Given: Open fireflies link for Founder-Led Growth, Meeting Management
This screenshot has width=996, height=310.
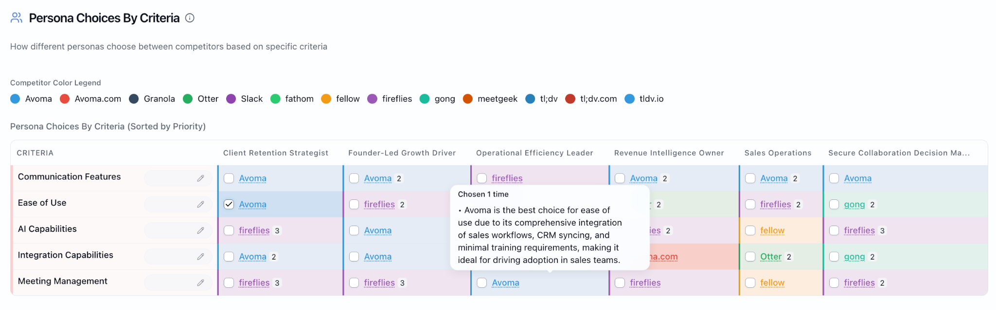Looking at the screenshot, I should coord(379,283).
